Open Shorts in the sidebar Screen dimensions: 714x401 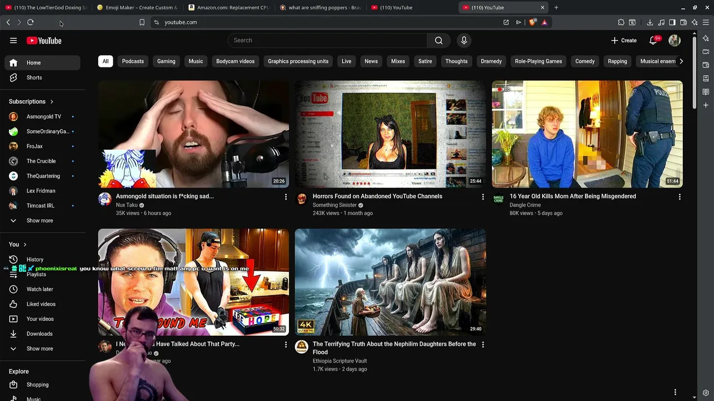(x=42, y=78)
